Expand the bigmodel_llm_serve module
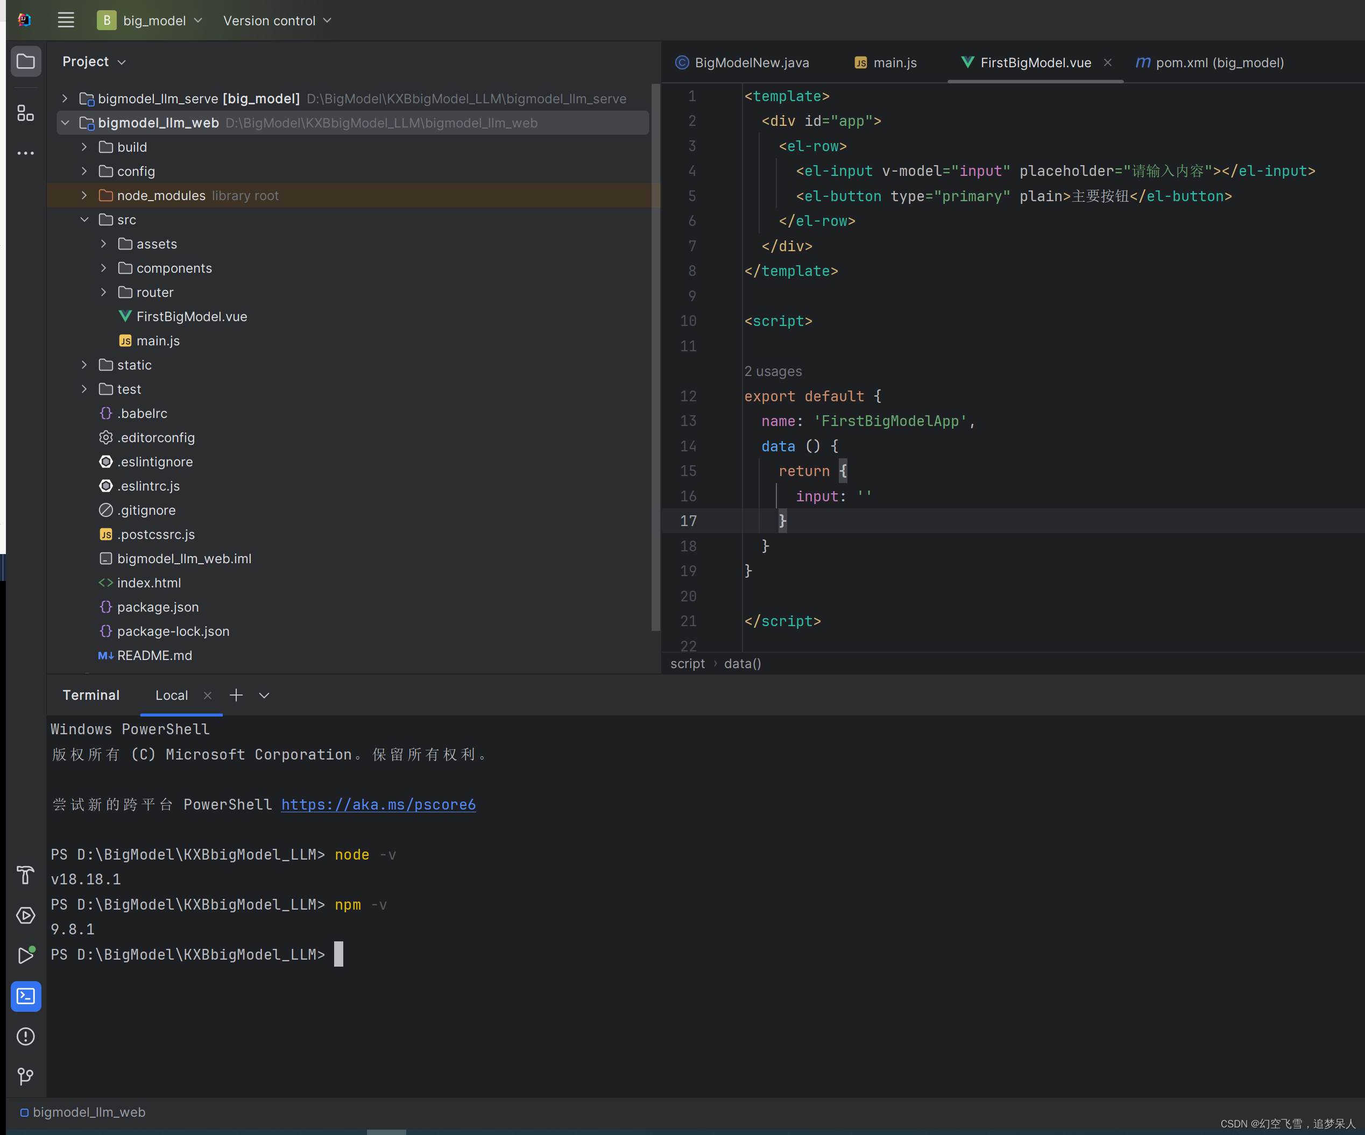Image resolution: width=1365 pixels, height=1135 pixels. [x=65, y=99]
